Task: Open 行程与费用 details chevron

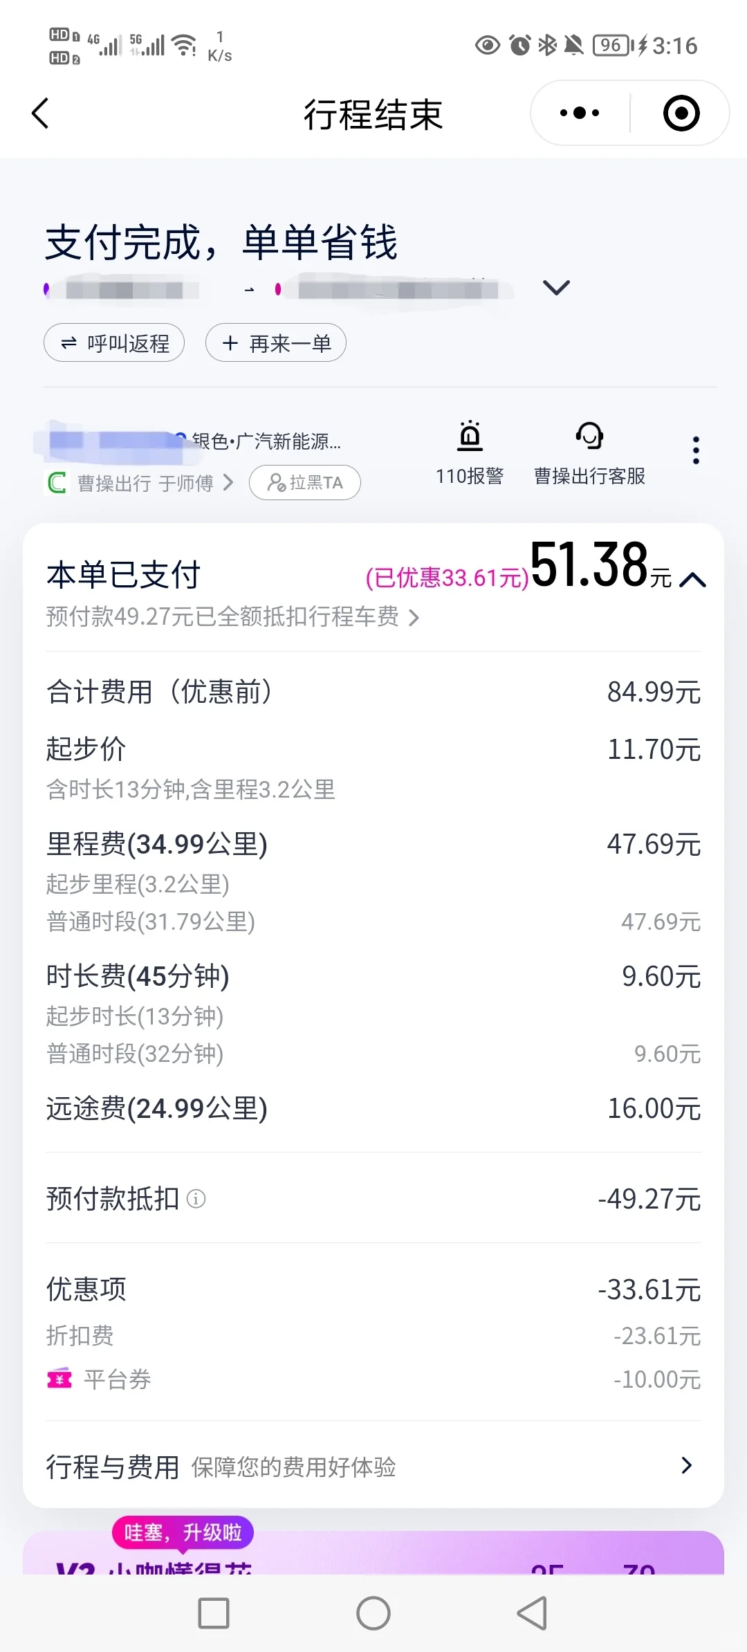Action: click(686, 1465)
